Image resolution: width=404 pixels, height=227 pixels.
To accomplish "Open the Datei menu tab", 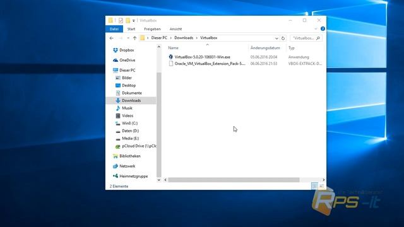I will click(114, 29).
